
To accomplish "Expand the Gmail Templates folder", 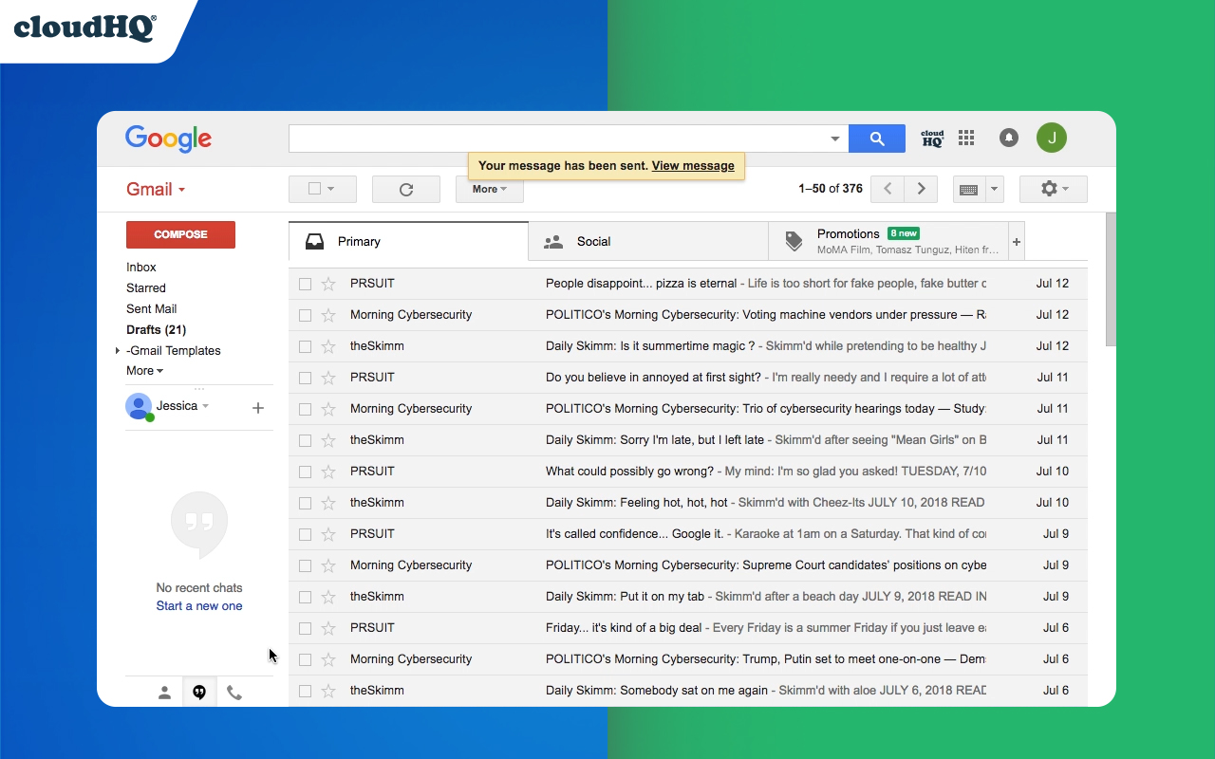I will click(118, 350).
